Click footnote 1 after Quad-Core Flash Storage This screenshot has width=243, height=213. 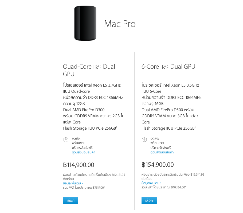point(117,127)
